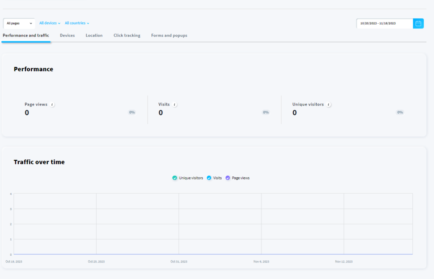Click the Oct 25, 2023 axis label
Image resolution: width=434 pixels, height=279 pixels.
point(96,262)
